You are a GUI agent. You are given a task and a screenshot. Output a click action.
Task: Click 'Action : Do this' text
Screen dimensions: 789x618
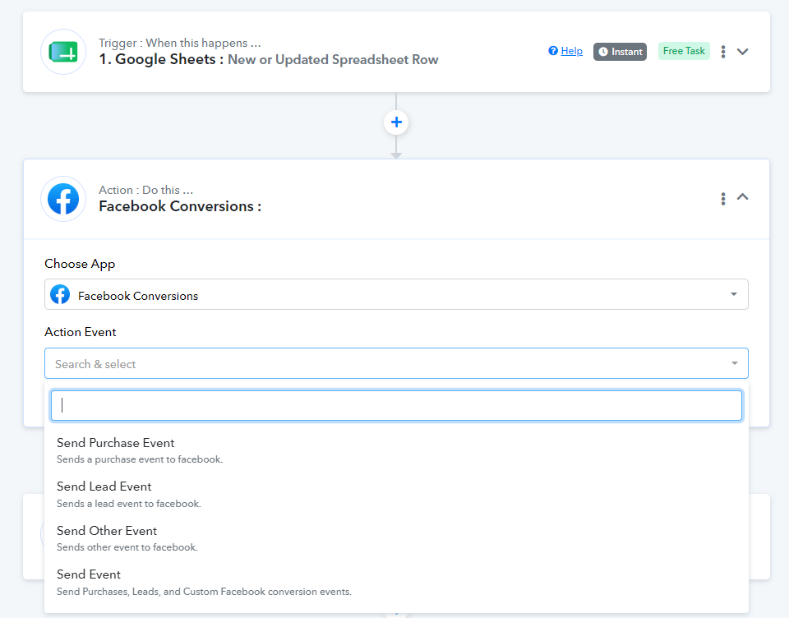(146, 190)
